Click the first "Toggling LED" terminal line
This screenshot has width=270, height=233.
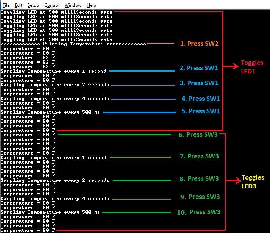coord(56,12)
